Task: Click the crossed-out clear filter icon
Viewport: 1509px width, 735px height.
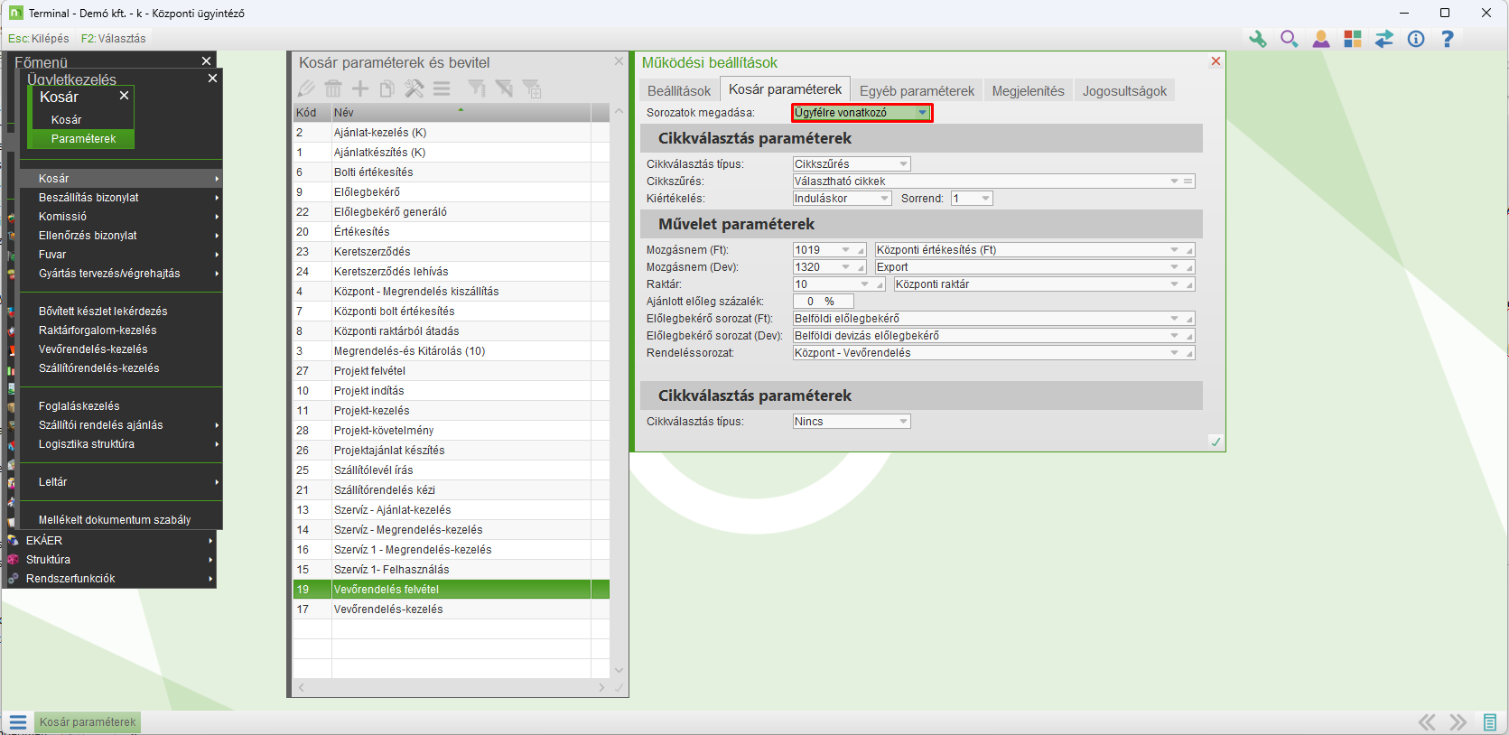Action: point(504,88)
